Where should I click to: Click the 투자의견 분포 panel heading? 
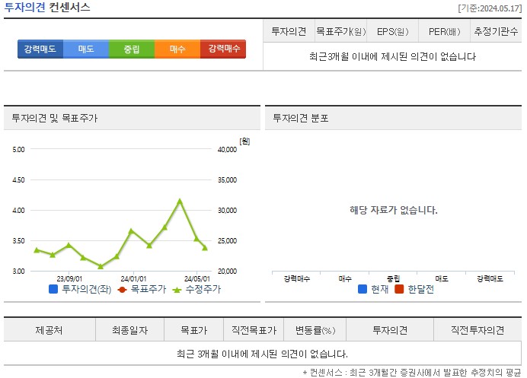point(301,118)
